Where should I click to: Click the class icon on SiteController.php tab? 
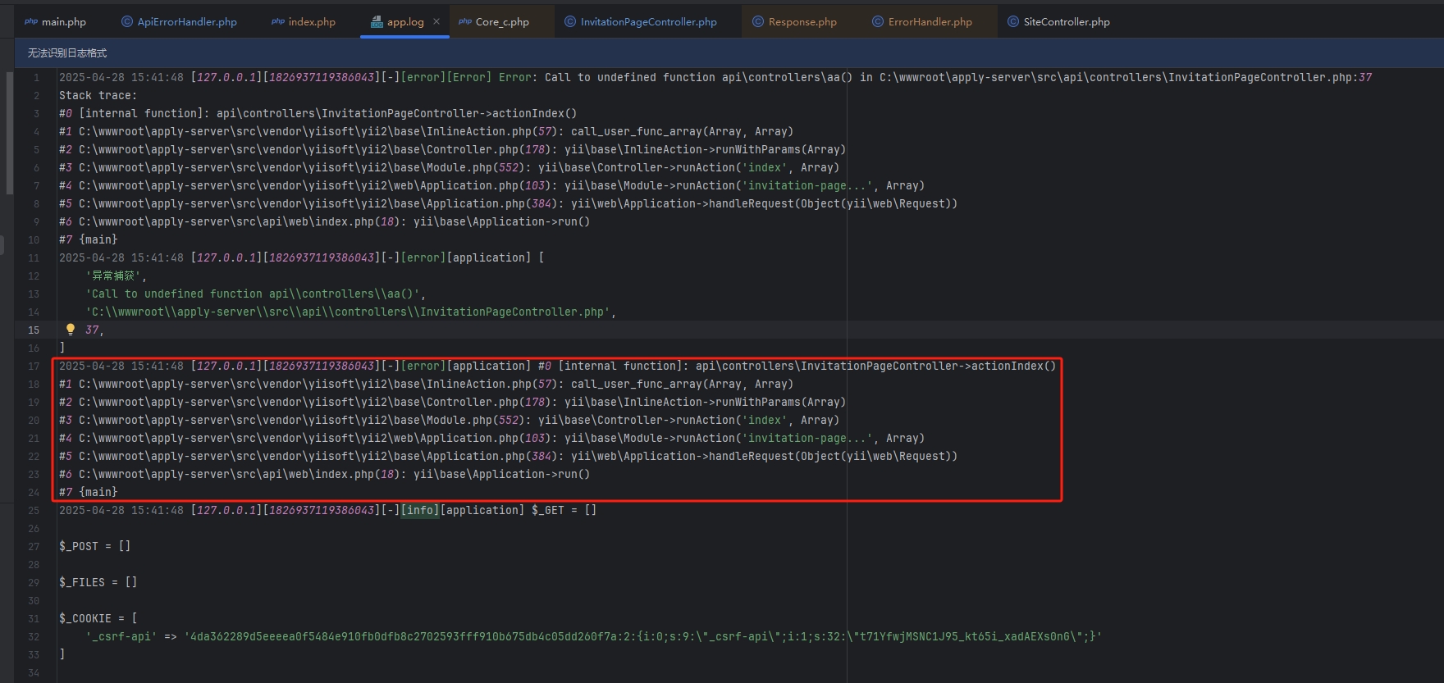coord(1013,22)
